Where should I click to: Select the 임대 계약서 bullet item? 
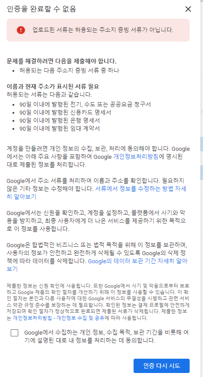pyautogui.click(x=60, y=128)
